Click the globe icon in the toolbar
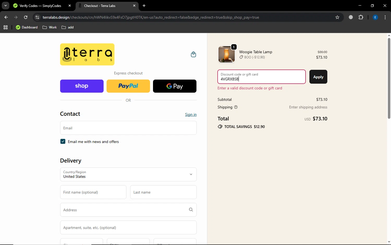391x245 pixels. click(351, 17)
